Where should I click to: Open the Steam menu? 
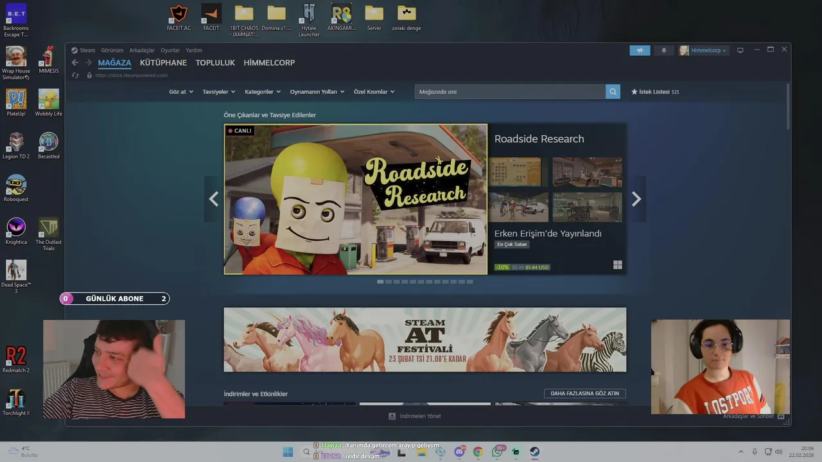tap(83, 50)
